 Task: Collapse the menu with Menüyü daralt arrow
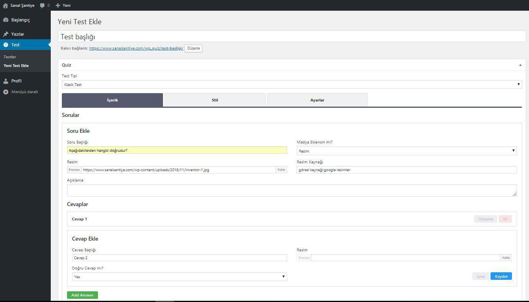tap(6, 92)
